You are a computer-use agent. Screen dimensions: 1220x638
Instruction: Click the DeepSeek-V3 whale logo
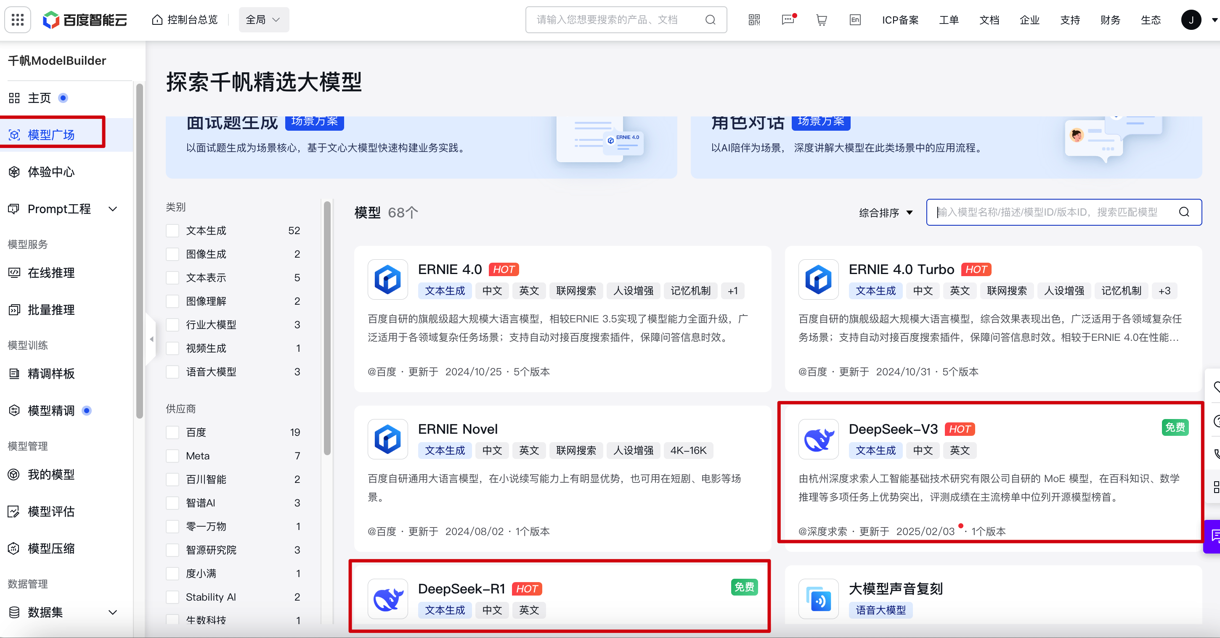click(x=818, y=439)
